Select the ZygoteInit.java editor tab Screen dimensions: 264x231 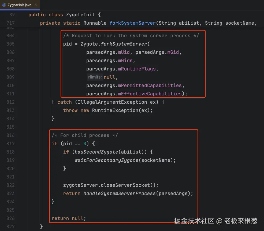pyautogui.click(x=19, y=5)
